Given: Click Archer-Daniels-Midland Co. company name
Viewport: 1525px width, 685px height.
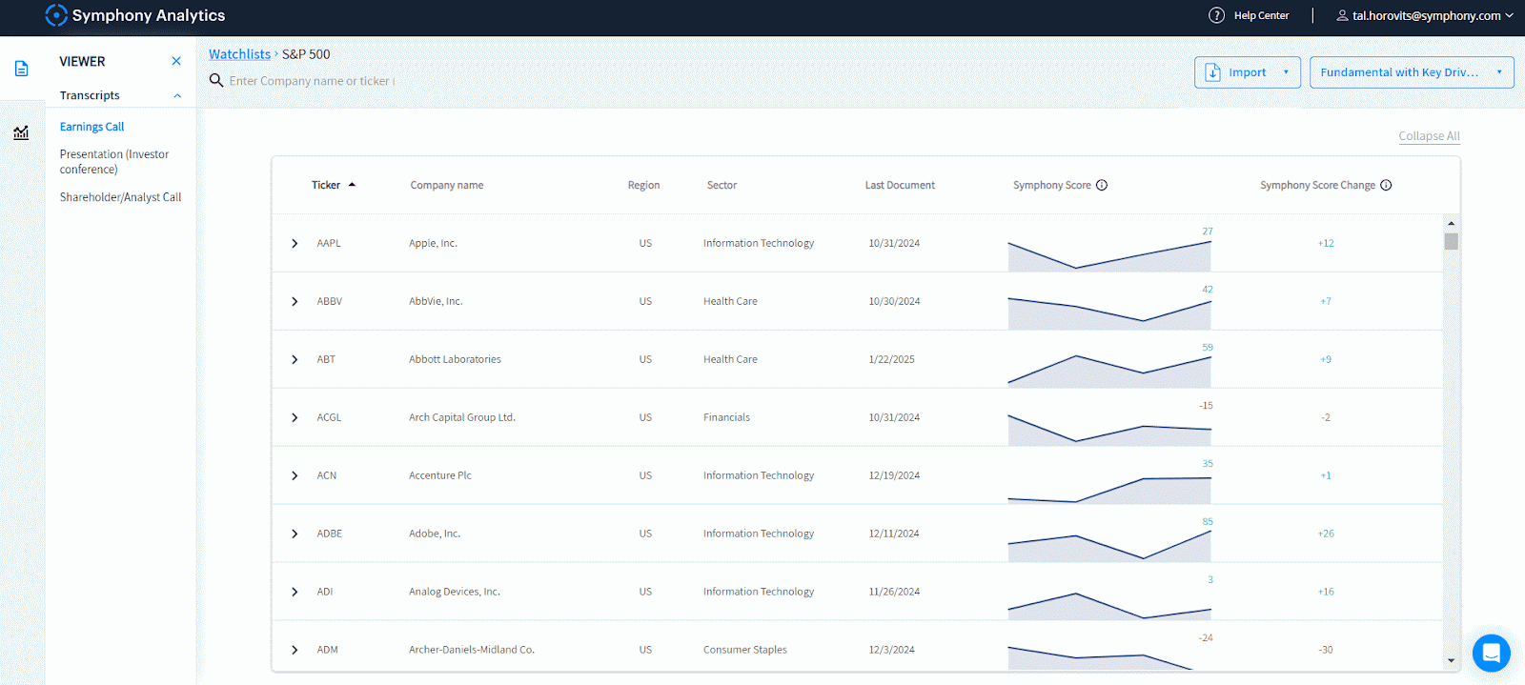Looking at the screenshot, I should click(x=472, y=650).
